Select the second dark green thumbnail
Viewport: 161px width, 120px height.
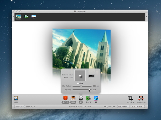26,17
